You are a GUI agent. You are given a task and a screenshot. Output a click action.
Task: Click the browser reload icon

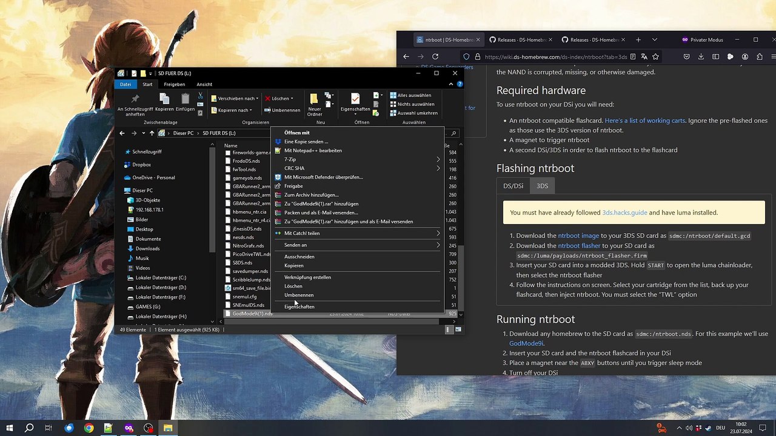(435, 56)
